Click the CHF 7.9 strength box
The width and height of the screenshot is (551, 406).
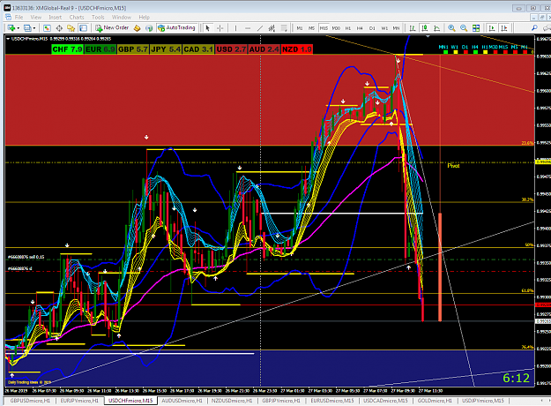(67, 49)
